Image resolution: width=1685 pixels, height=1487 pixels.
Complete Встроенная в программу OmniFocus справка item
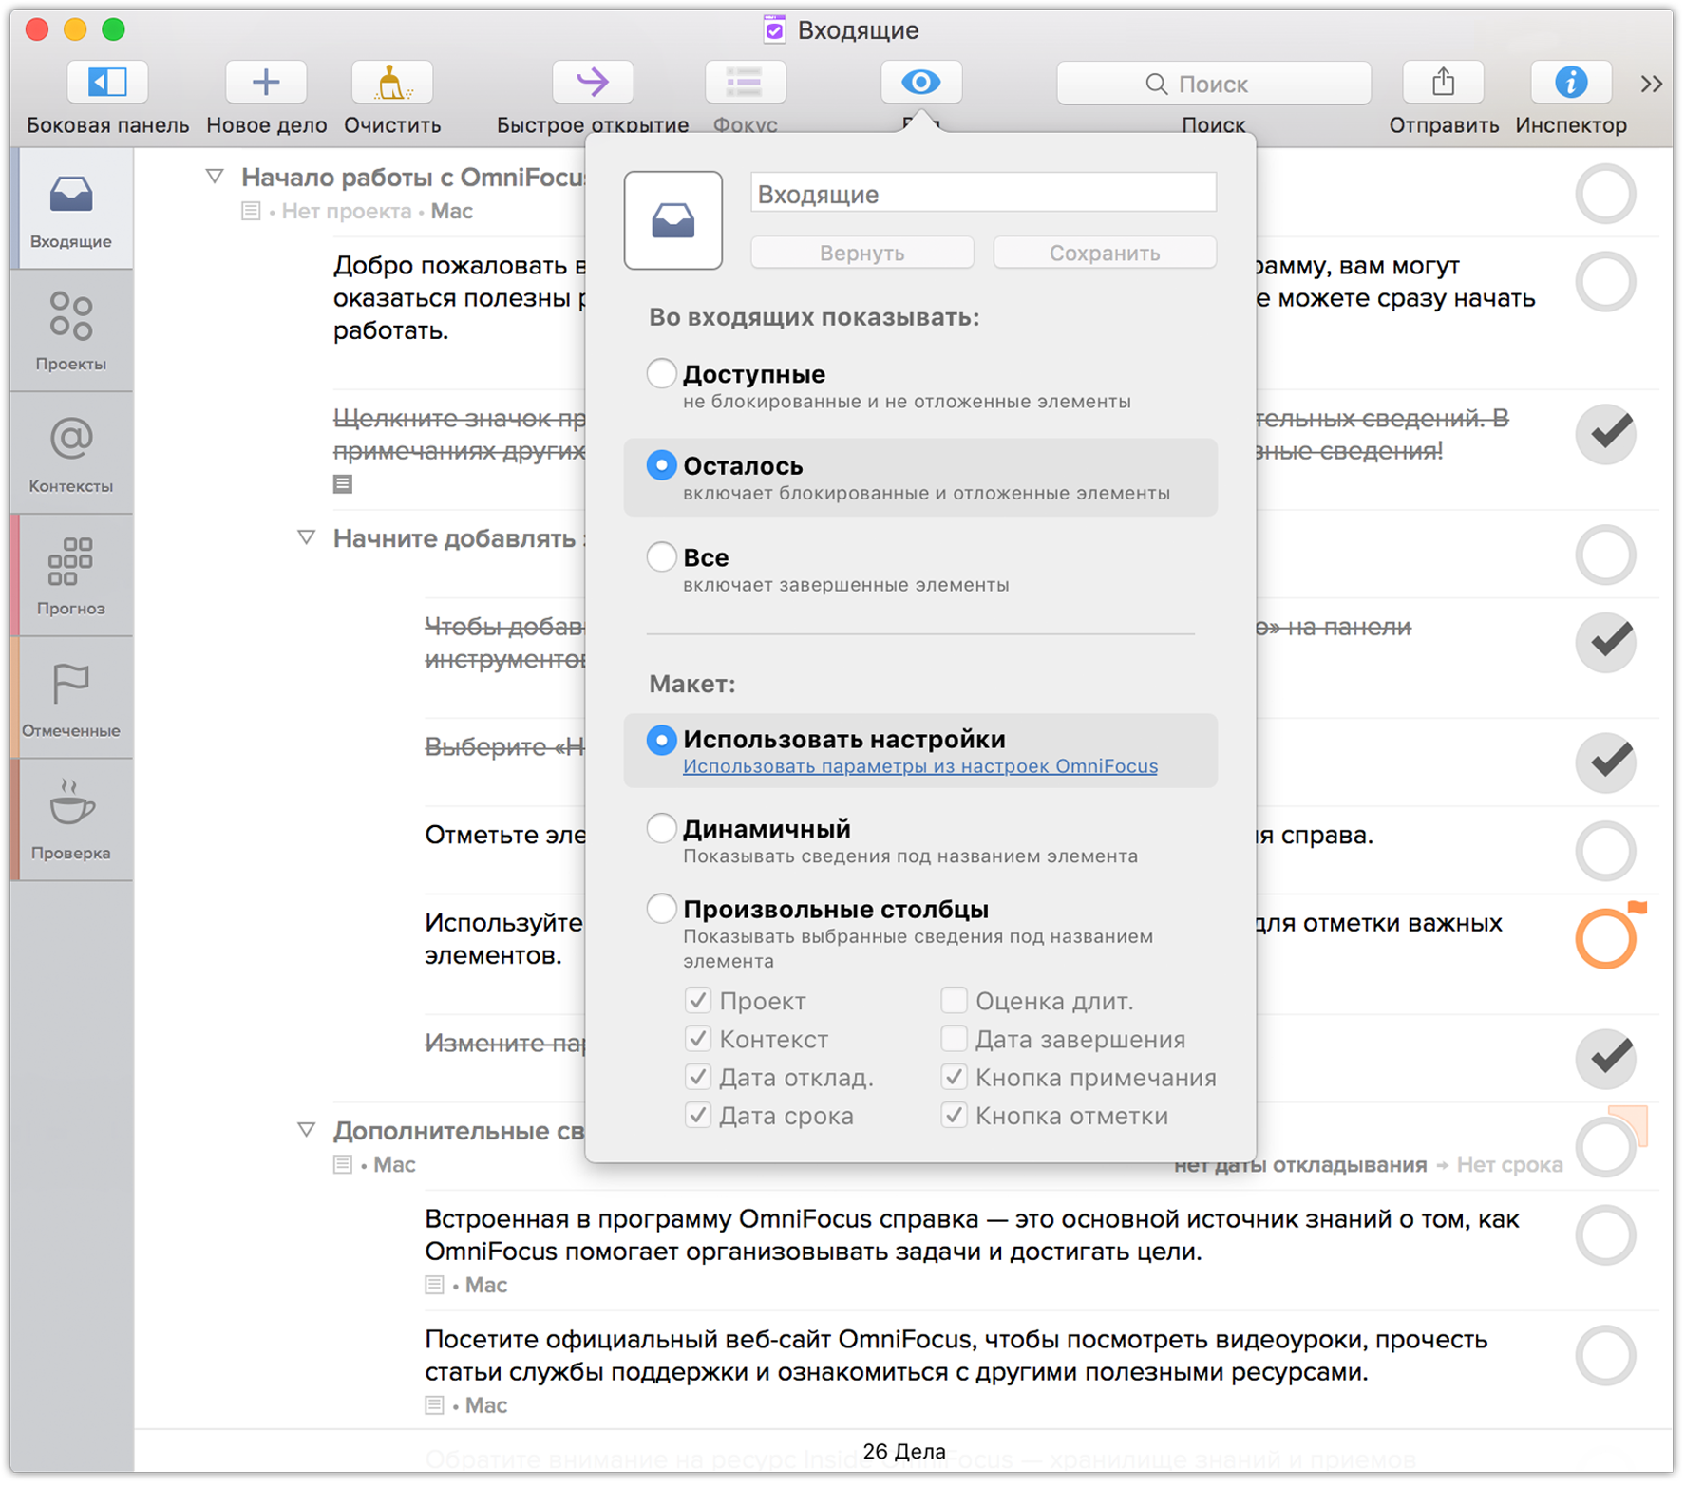tap(1605, 1234)
